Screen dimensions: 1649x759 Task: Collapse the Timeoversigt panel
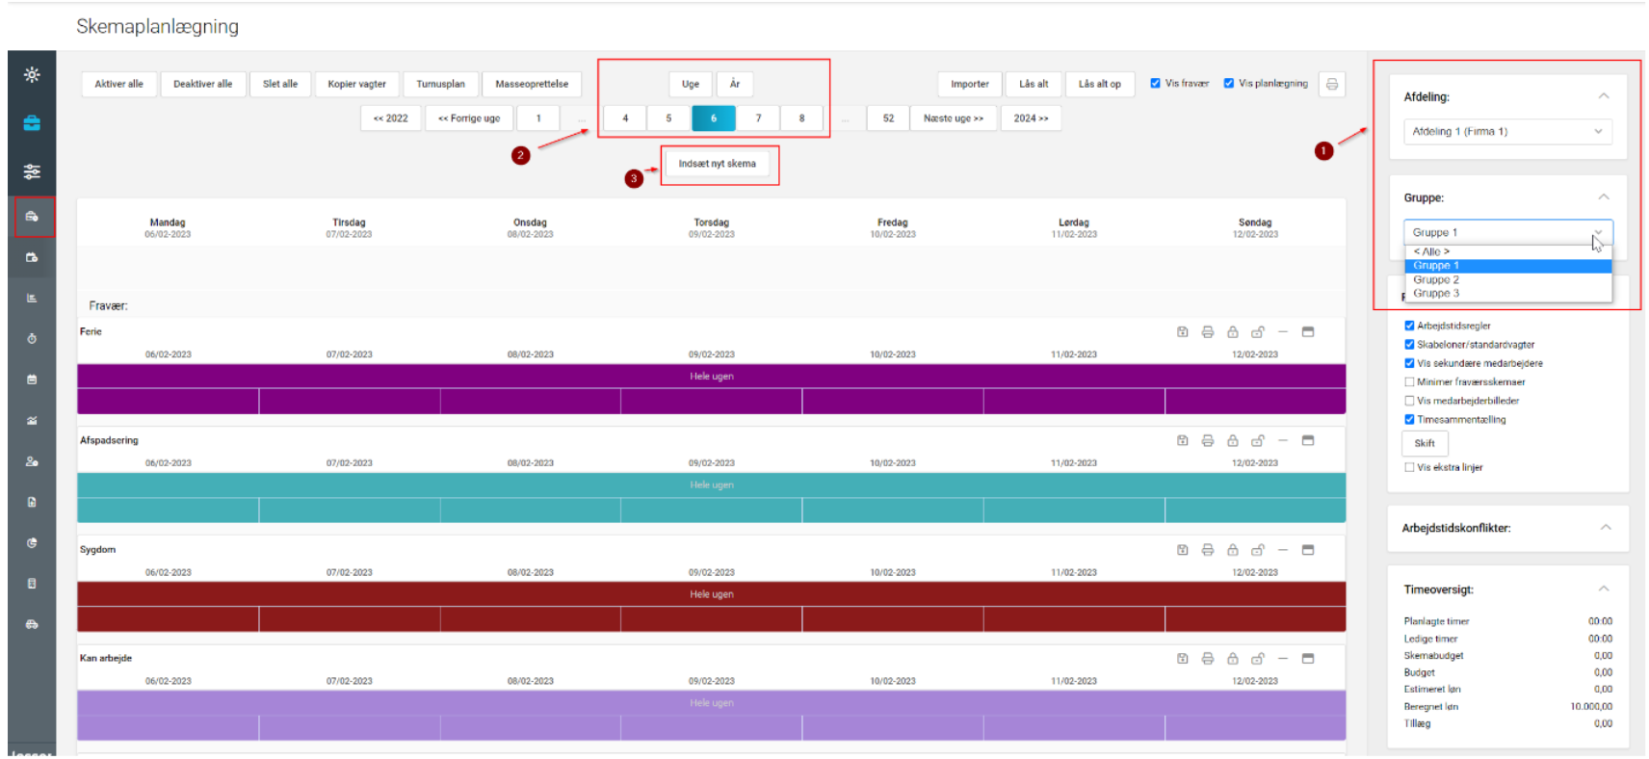coord(1604,589)
